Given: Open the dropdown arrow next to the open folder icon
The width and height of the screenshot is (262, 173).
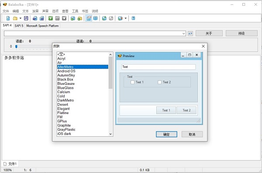Looking at the screenshot, I should tap(21, 18).
